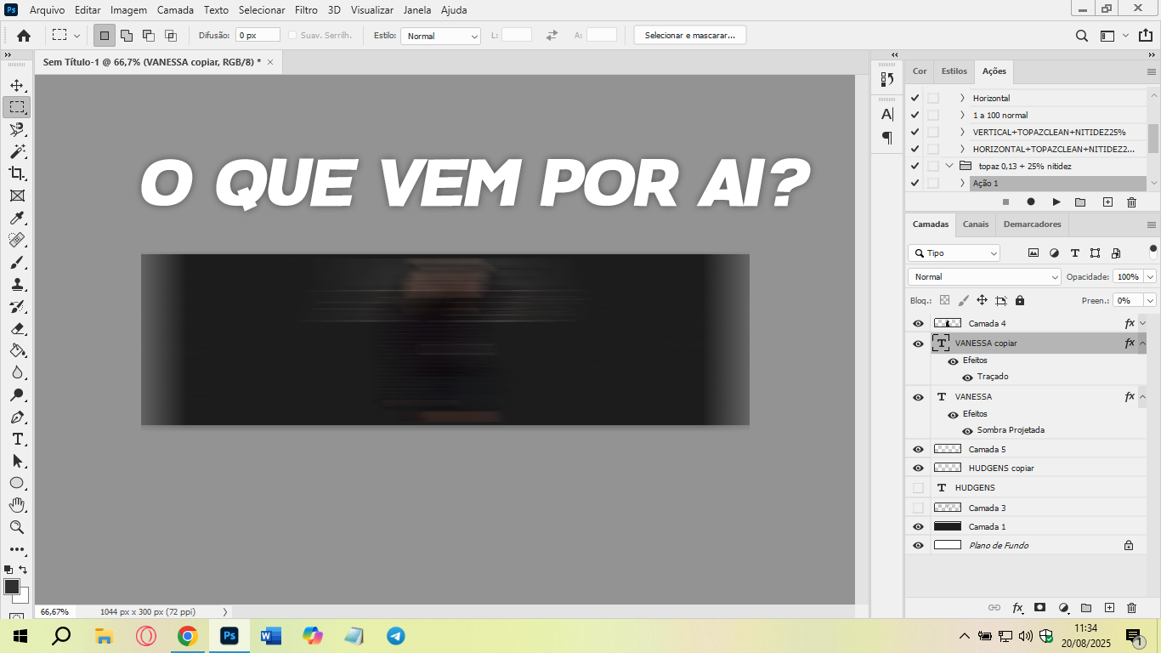Select the Eyedropper tool
Screen dimensions: 1161x653
point(16,219)
